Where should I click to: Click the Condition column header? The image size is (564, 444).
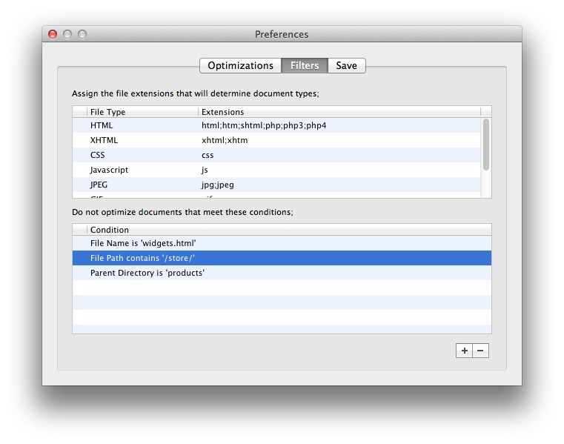[x=289, y=230]
